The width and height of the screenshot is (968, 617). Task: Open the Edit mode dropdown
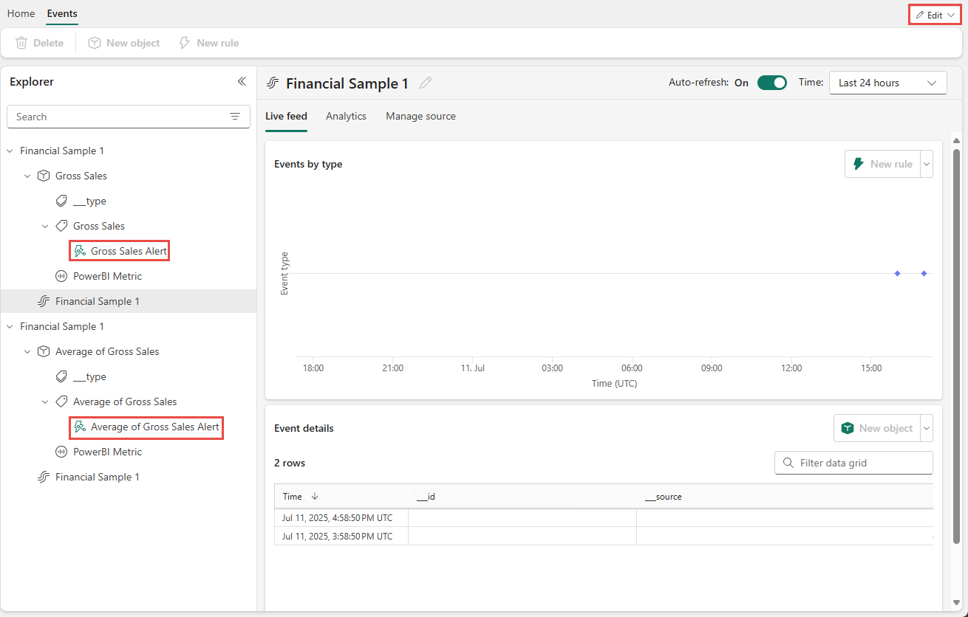pyautogui.click(x=935, y=15)
